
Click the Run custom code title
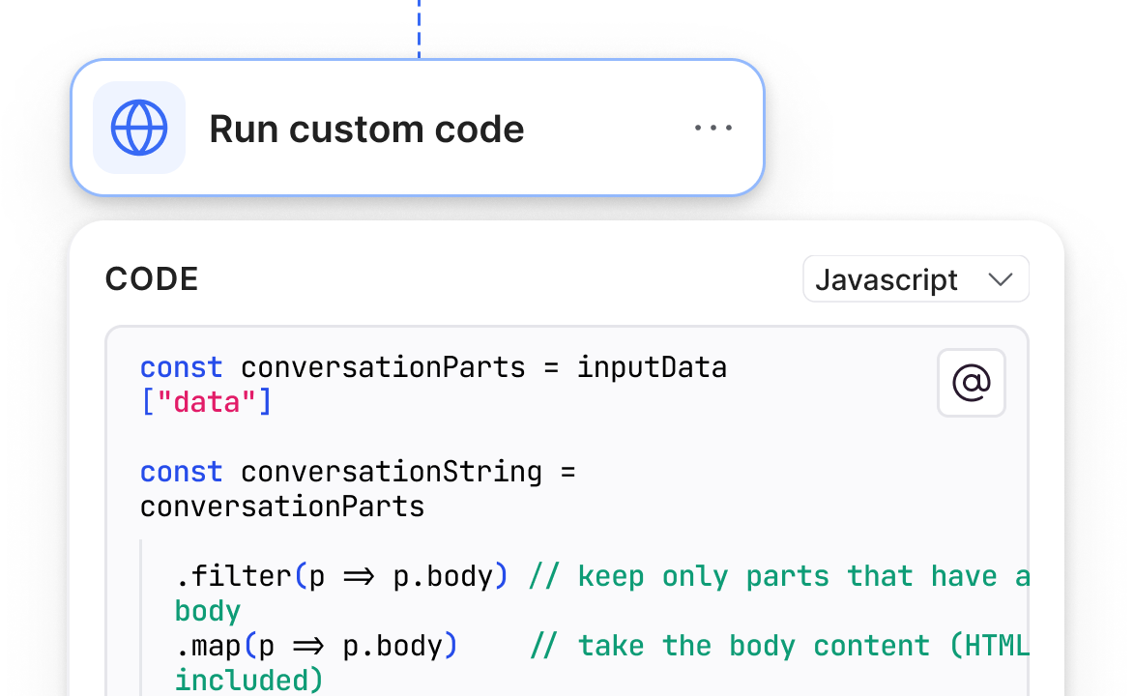click(x=365, y=127)
